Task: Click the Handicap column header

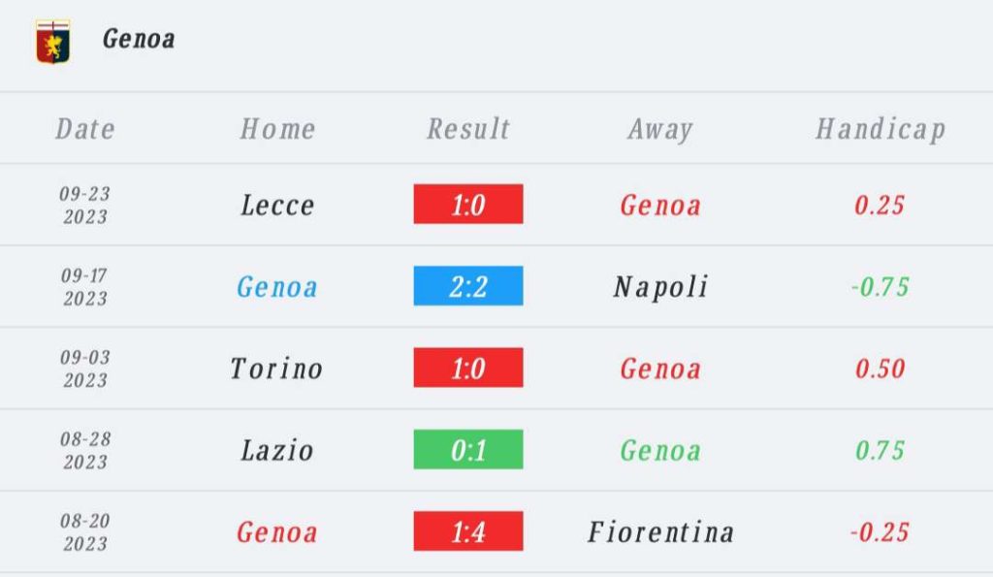Action: click(881, 129)
